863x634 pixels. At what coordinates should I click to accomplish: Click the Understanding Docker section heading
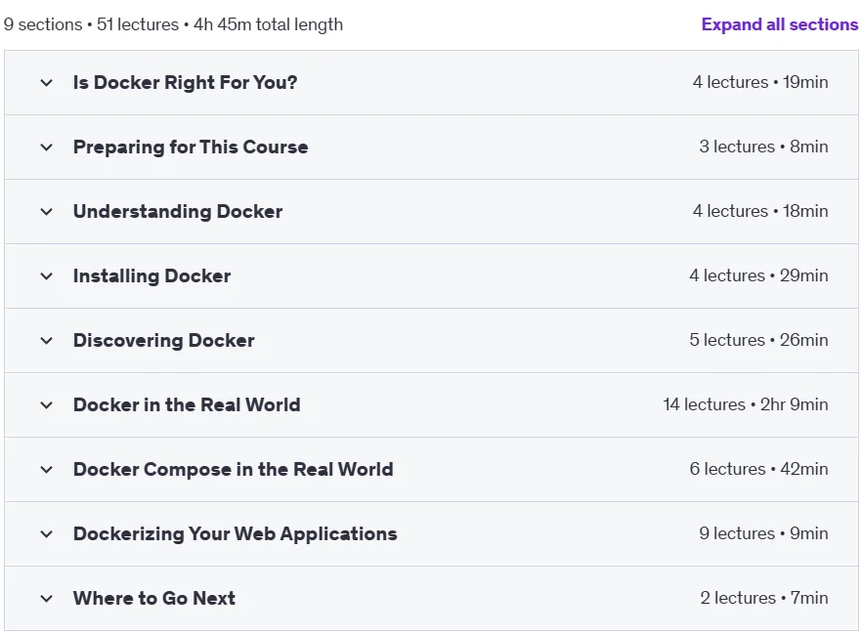point(178,211)
